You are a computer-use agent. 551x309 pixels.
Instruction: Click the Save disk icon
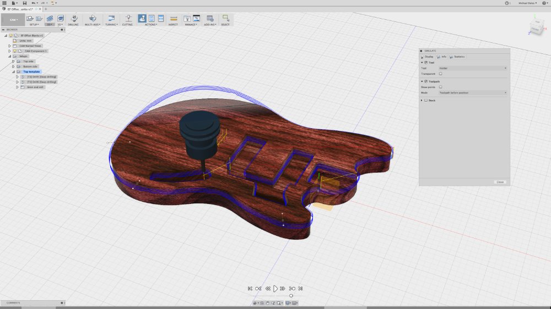click(25, 3)
